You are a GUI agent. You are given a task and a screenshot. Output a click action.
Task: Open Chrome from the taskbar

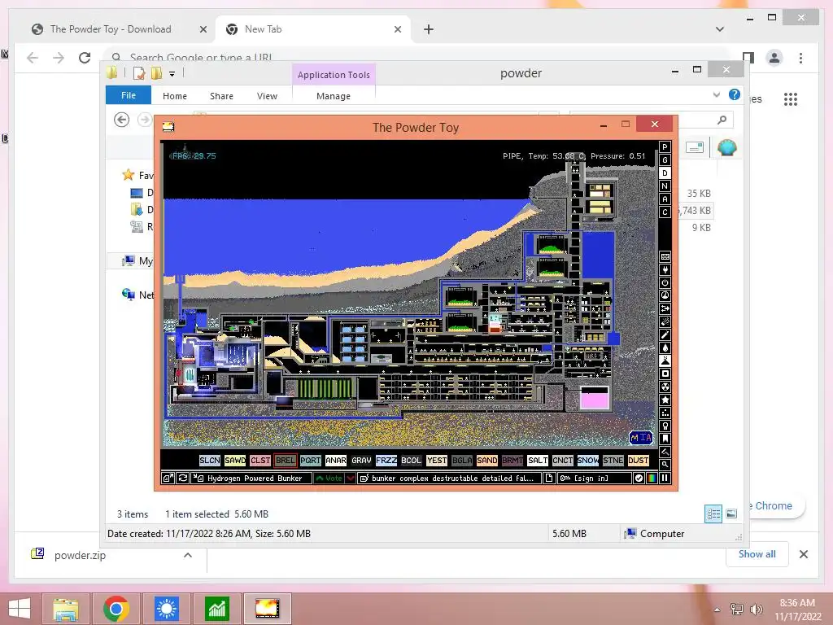click(116, 609)
